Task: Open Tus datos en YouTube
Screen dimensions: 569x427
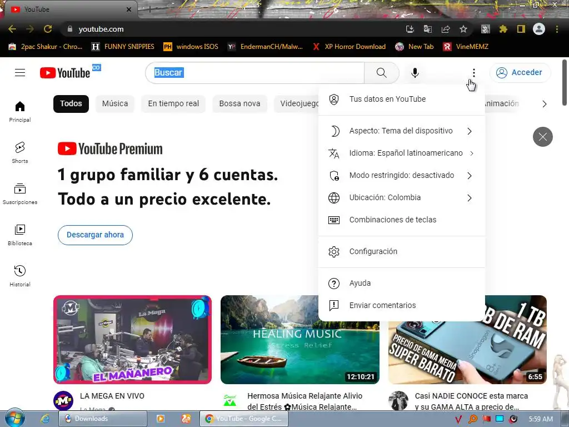Action: (401, 99)
